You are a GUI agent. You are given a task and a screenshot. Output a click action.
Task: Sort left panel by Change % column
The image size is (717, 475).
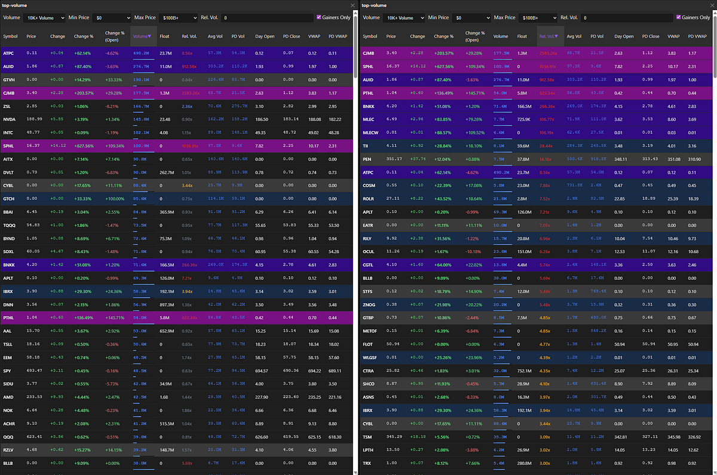point(84,36)
